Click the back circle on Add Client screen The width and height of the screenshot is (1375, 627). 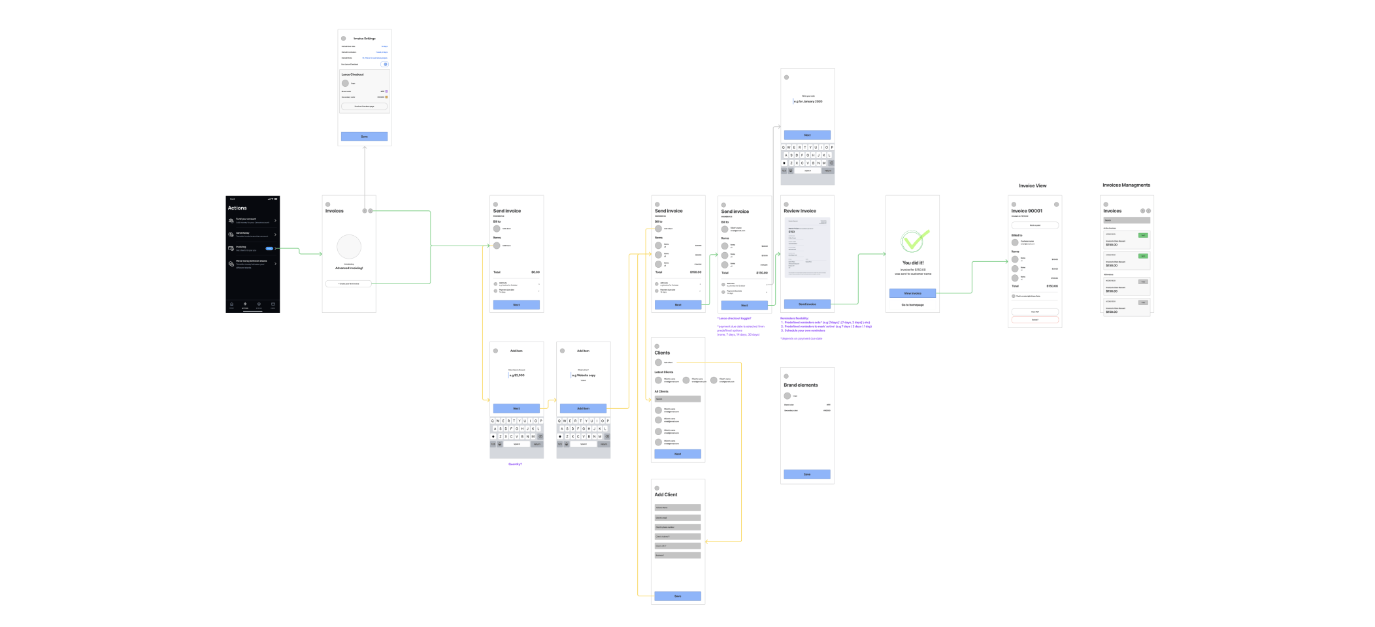pyautogui.click(x=657, y=488)
